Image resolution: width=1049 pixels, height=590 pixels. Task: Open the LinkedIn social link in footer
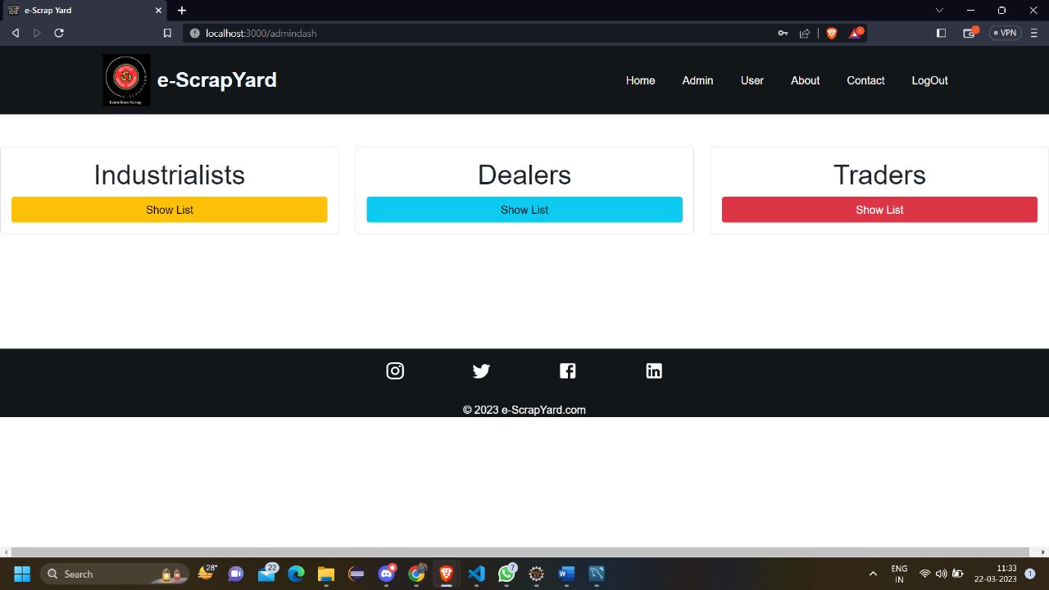(654, 370)
